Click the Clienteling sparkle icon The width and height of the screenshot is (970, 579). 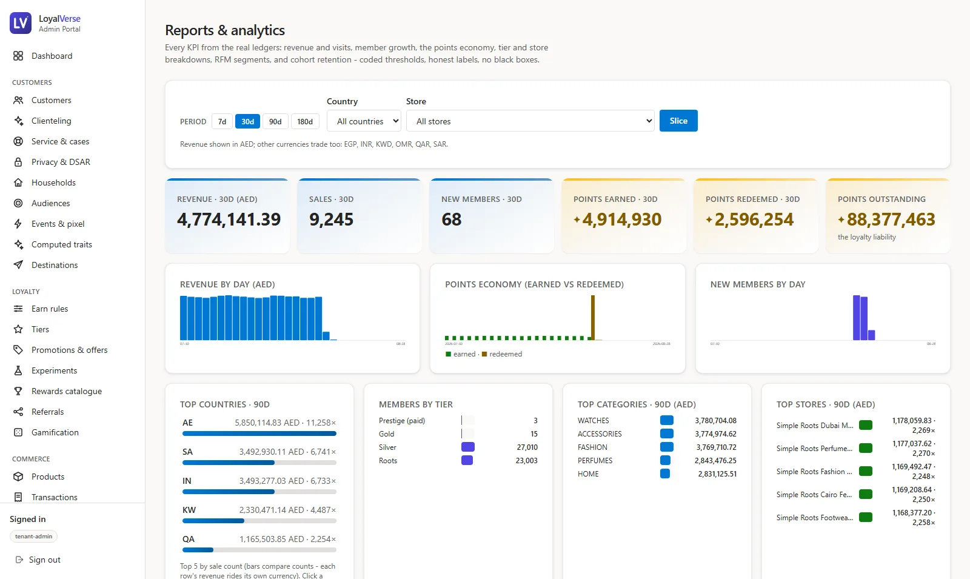point(18,121)
